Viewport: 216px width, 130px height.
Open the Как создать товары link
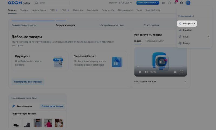coord(145,81)
